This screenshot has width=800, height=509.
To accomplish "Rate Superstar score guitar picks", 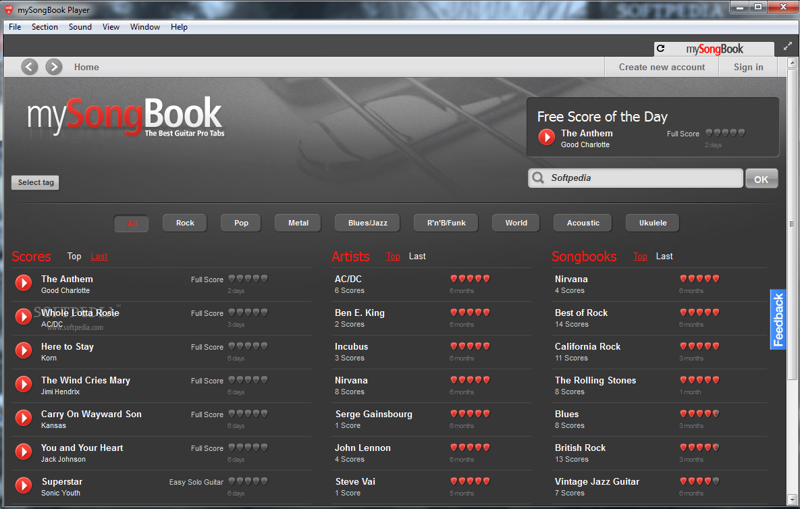I will pos(248,481).
